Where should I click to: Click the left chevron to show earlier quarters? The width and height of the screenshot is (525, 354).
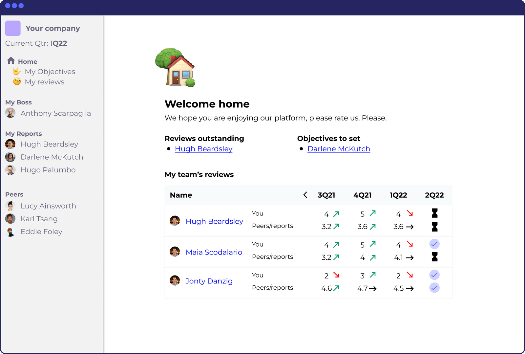305,195
